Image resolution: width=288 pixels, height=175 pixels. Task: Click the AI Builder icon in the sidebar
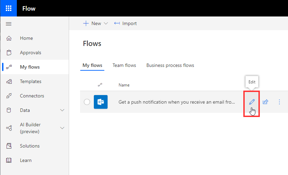[9, 128]
